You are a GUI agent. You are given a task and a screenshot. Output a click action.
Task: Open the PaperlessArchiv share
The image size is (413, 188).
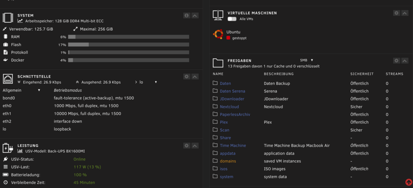click(235, 114)
